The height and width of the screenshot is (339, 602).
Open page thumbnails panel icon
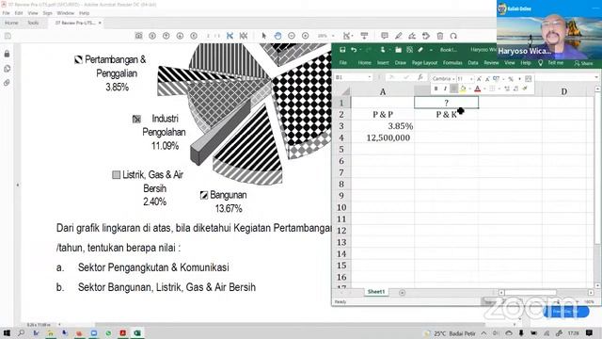click(7, 69)
